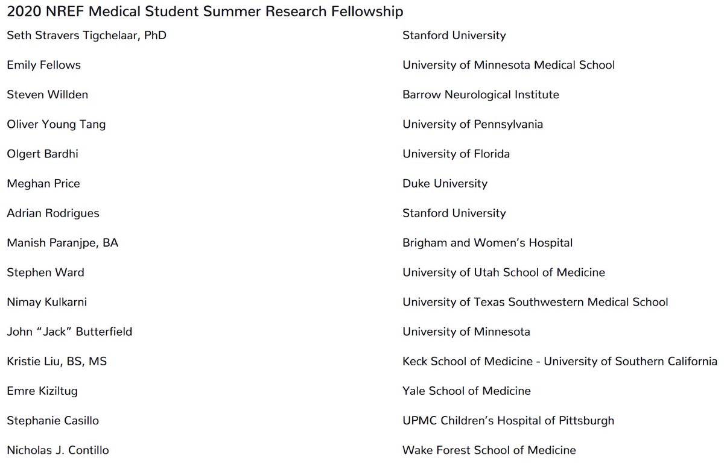
Task: Click John "Jack" Butterfield
Action: pyautogui.click(x=69, y=332)
